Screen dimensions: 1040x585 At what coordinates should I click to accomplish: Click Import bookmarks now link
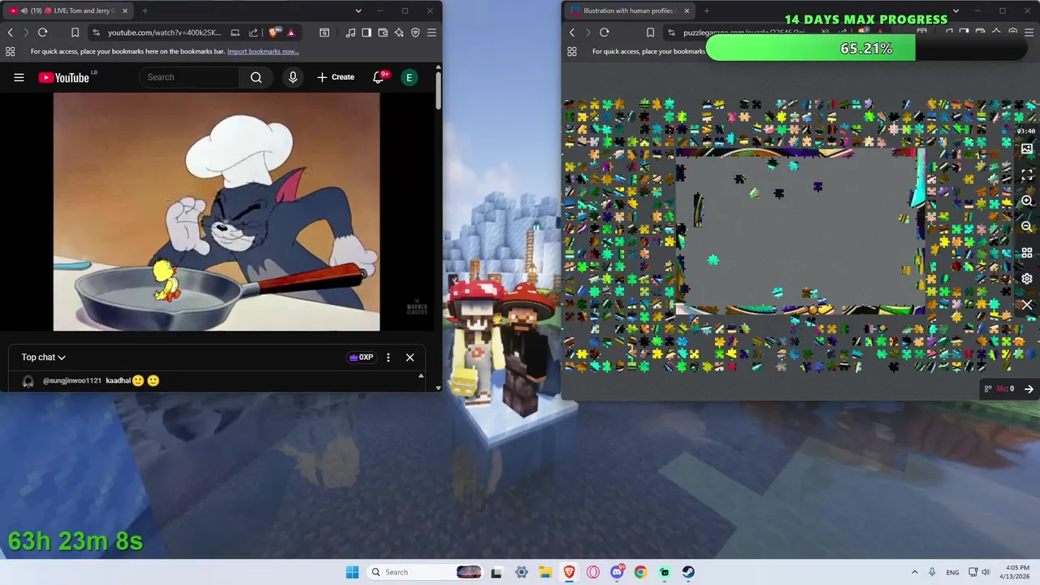262,51
